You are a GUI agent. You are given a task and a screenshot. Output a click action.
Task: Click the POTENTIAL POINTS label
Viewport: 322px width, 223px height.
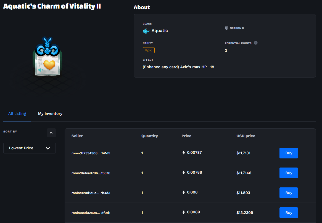238,43
